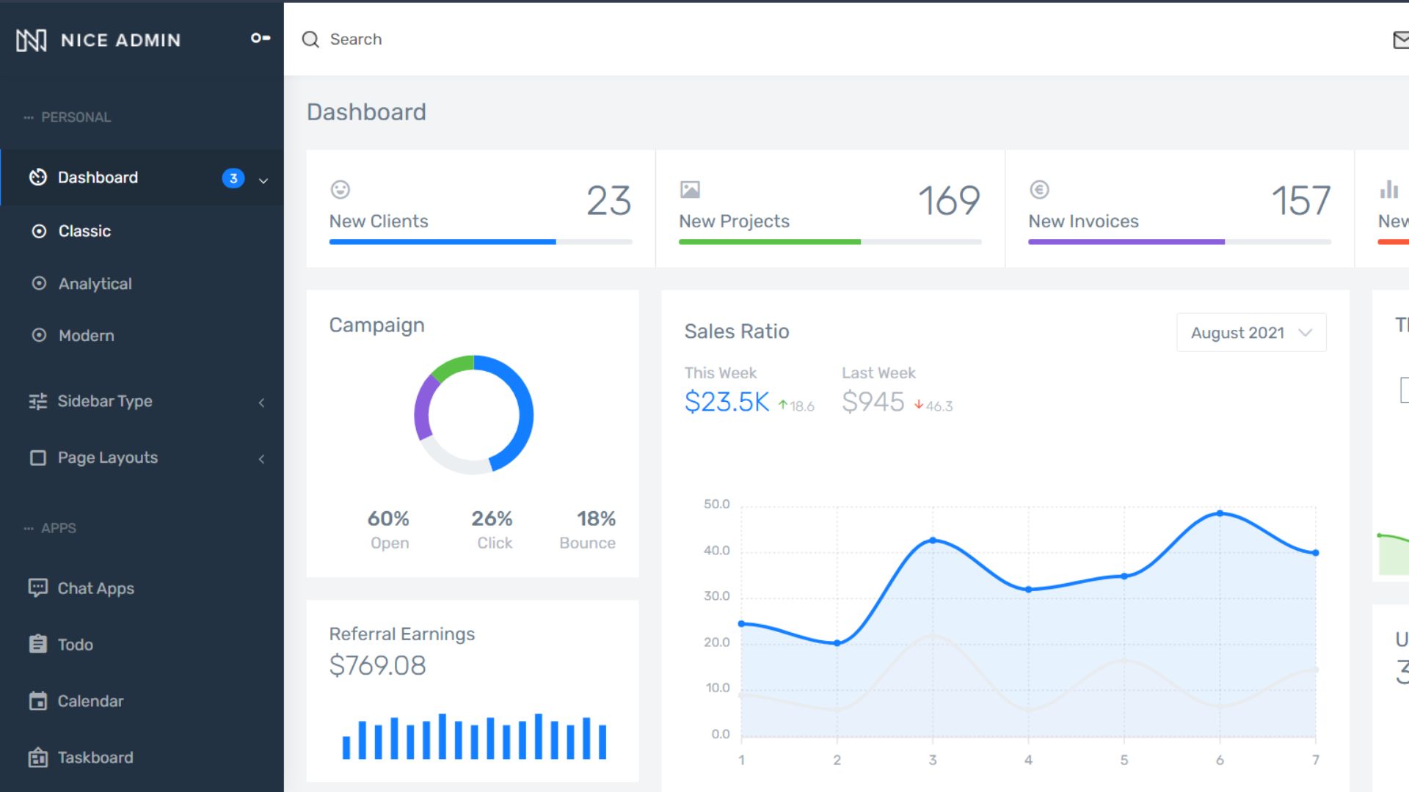Click the Chat Apps speech bubble icon

(37, 588)
